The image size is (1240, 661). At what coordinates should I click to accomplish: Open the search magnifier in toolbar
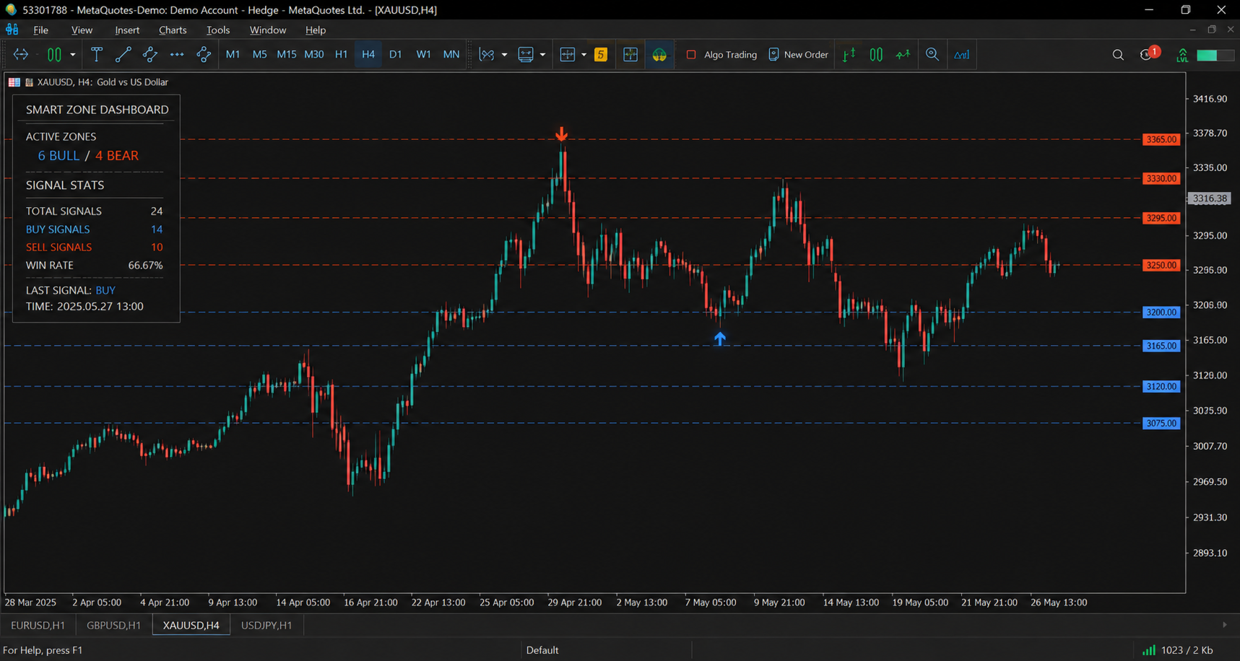coord(1118,55)
